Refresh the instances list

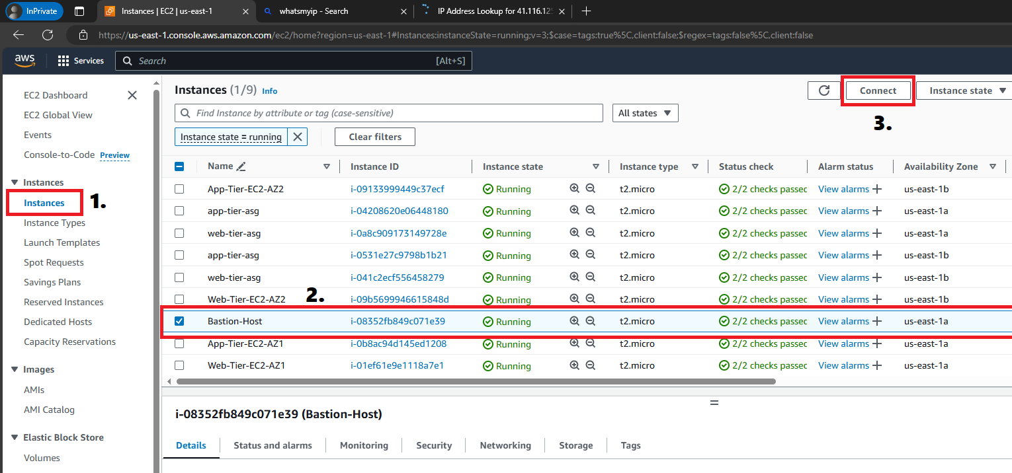[824, 91]
